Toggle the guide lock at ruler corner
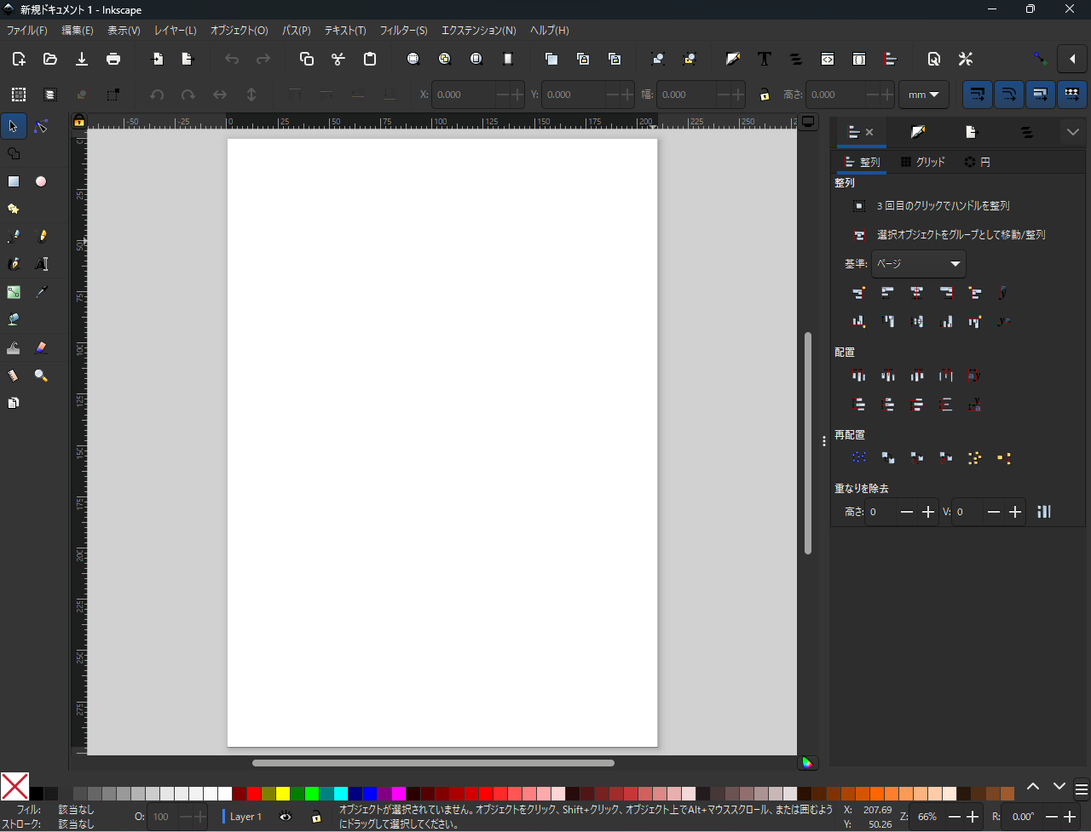Image resolution: width=1091 pixels, height=832 pixels. pos(78,122)
